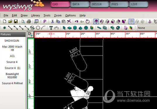
Task: Select the Text T tool
Action: [x=51, y=28]
